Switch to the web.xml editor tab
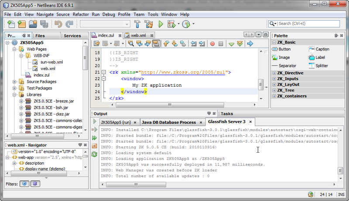This screenshot has width=349, height=201. click(138, 36)
